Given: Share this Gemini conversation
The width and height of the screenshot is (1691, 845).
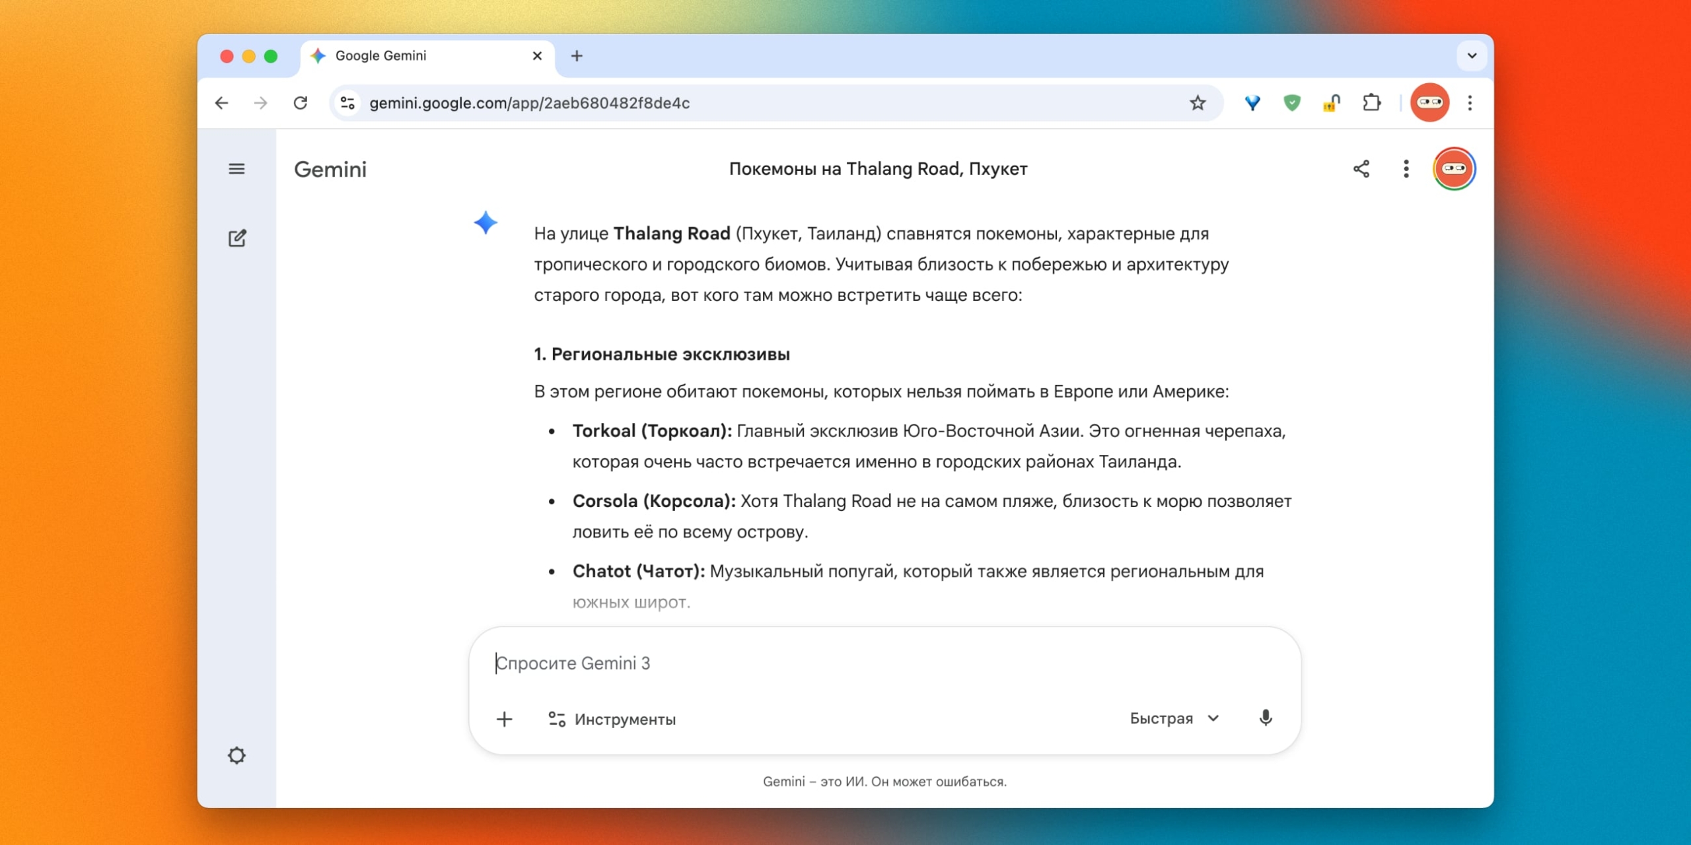Looking at the screenshot, I should pyautogui.click(x=1361, y=169).
